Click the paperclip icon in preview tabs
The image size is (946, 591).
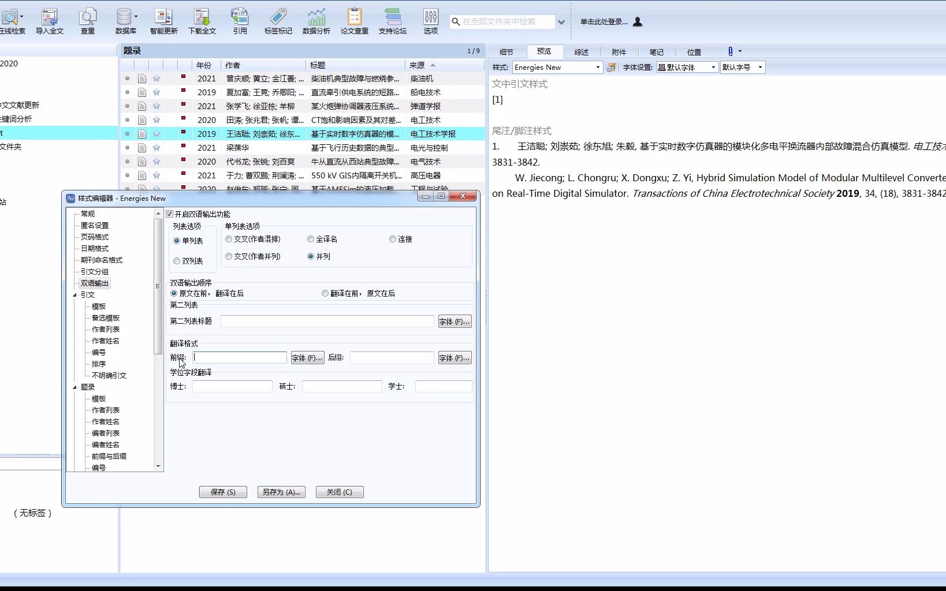[730, 51]
